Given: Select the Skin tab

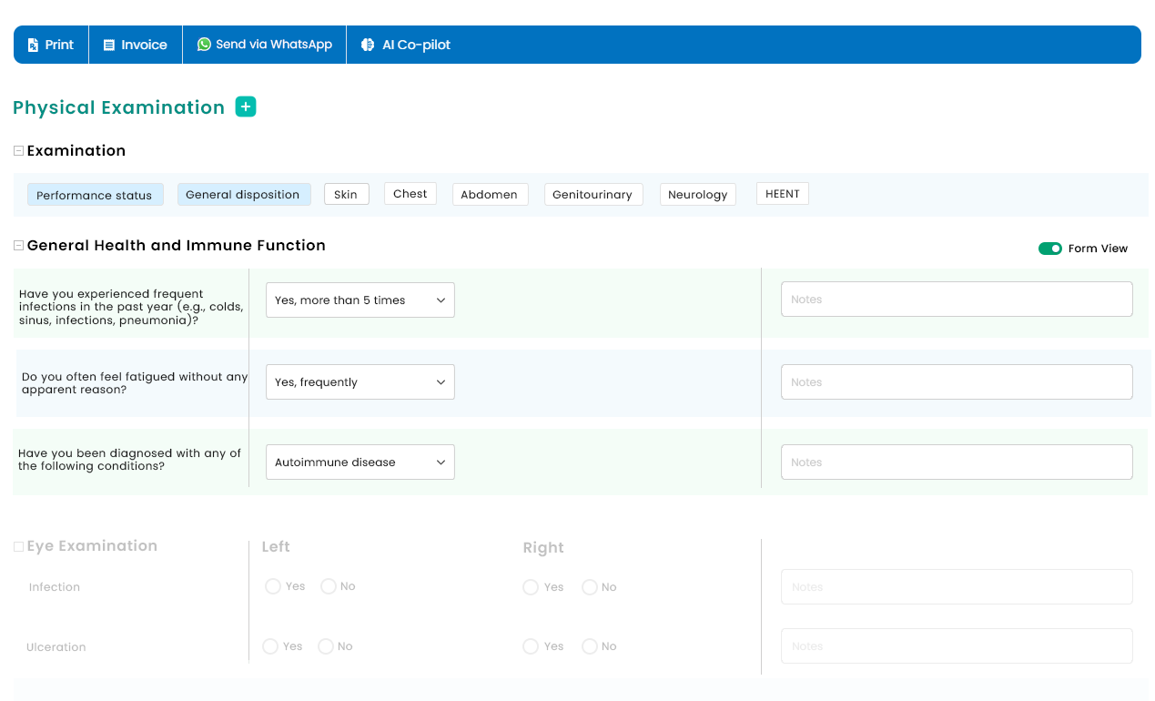Looking at the screenshot, I should pos(346,194).
